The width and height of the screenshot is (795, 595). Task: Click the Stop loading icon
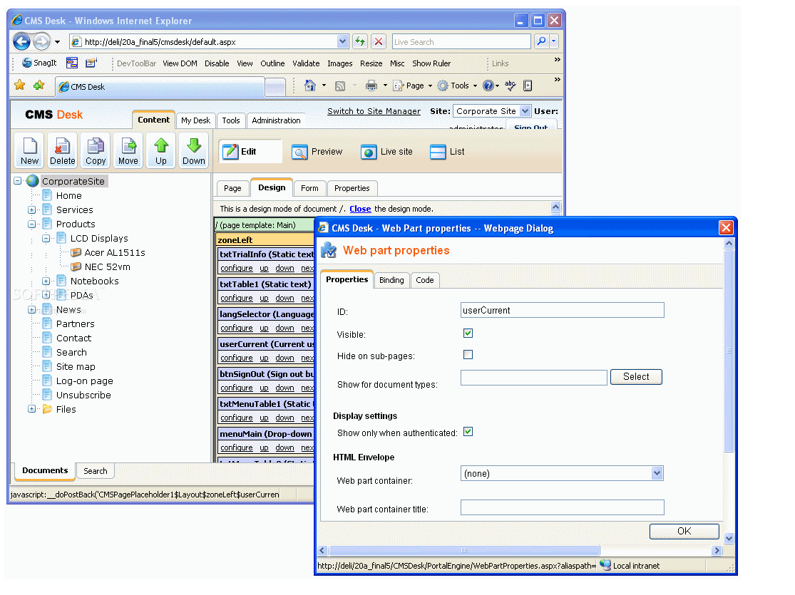378,41
